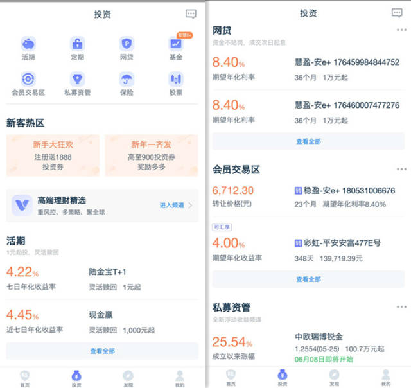Open the 保险 umbrella icon
Image resolution: width=411 pixels, height=388 pixels.
click(x=127, y=79)
